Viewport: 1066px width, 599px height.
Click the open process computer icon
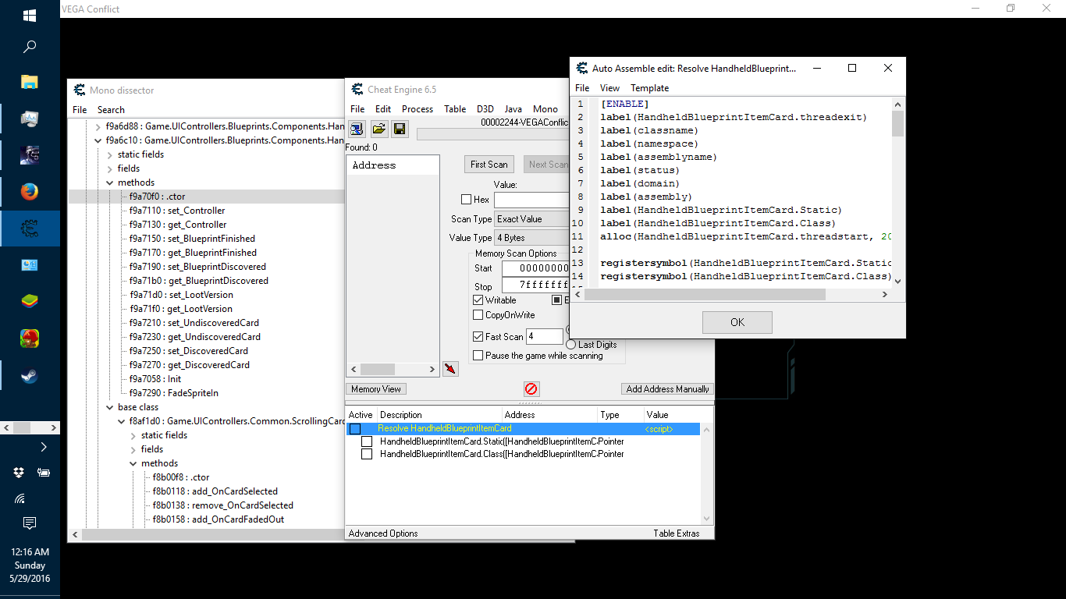357,129
